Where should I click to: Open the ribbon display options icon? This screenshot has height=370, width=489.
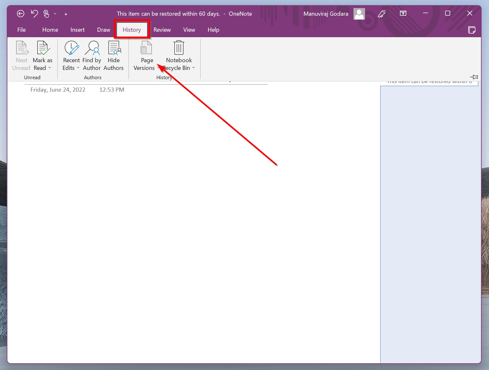(402, 13)
